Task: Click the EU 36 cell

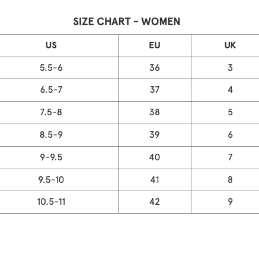Action: coord(155,68)
